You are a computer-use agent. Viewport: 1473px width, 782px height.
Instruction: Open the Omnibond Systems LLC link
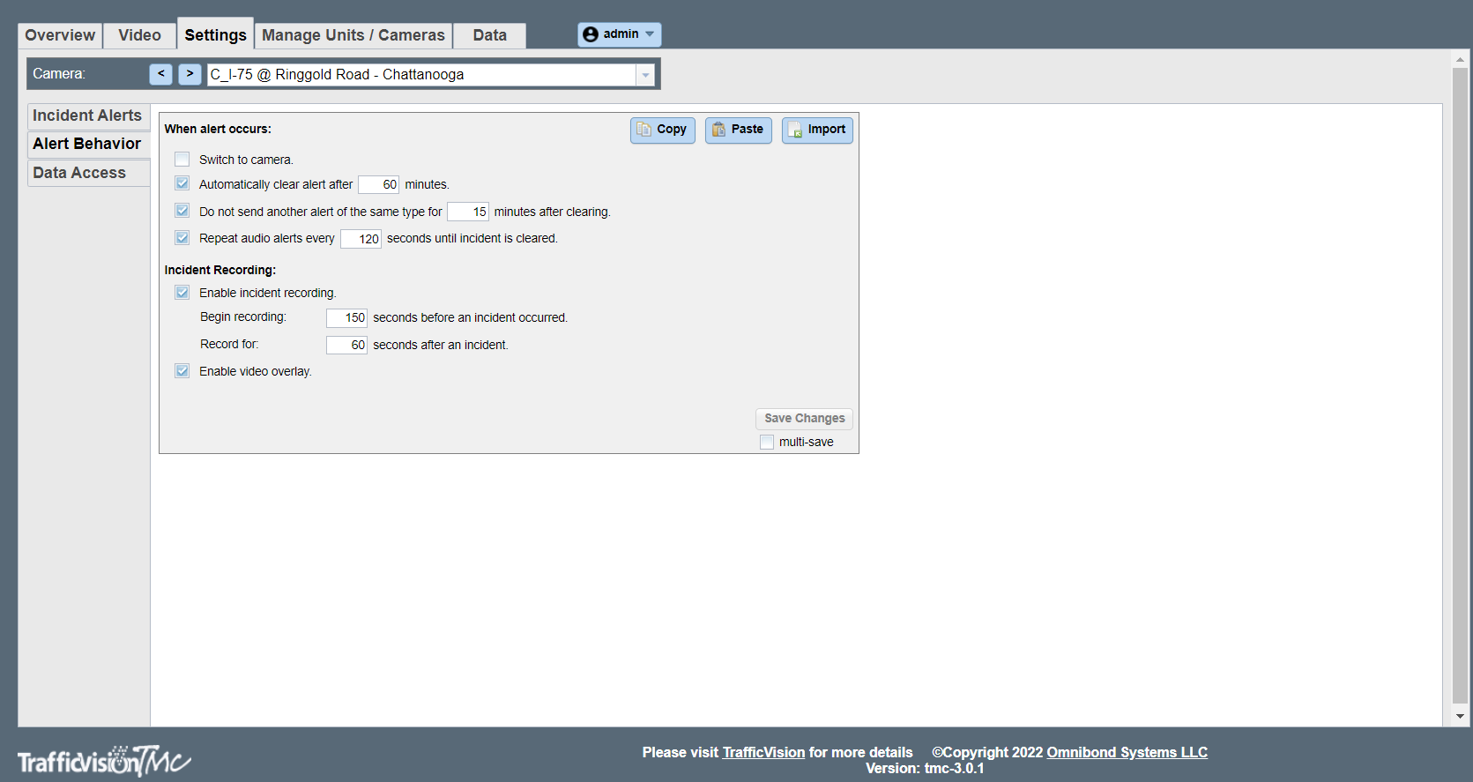1127,752
